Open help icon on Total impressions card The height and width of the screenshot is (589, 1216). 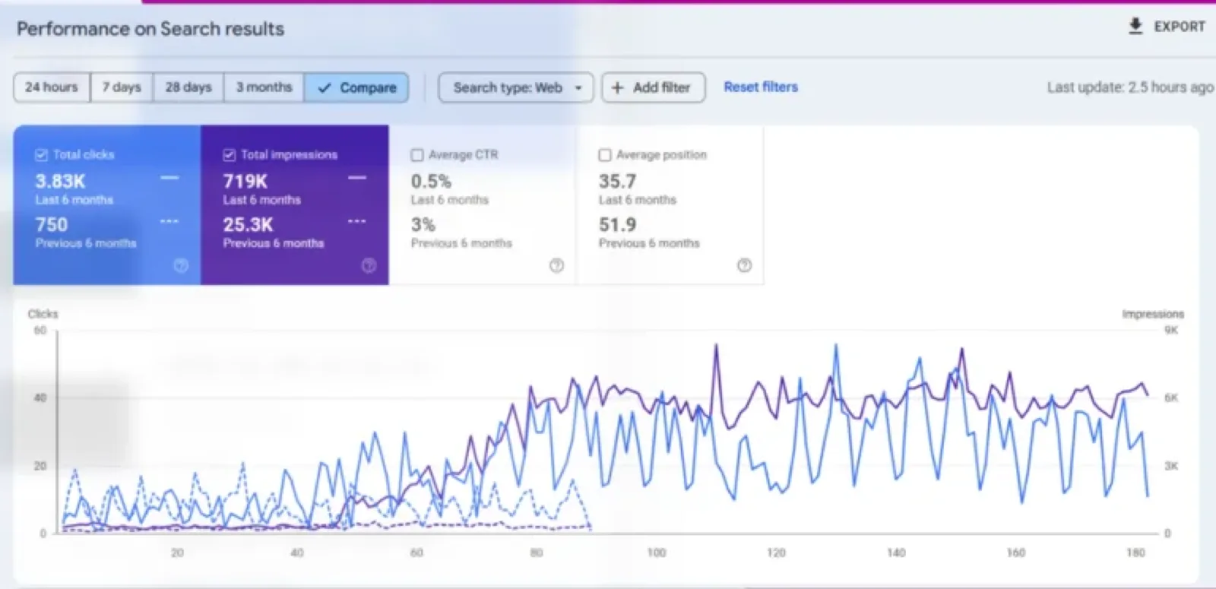coord(369,265)
